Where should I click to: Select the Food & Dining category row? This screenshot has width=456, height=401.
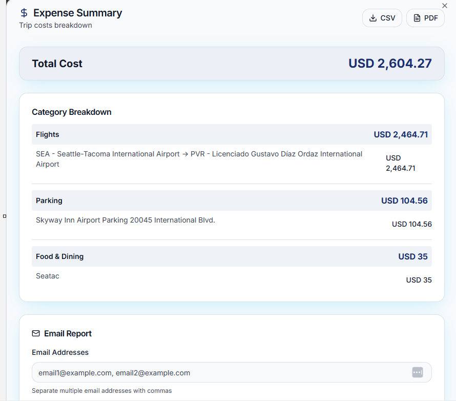(232, 256)
